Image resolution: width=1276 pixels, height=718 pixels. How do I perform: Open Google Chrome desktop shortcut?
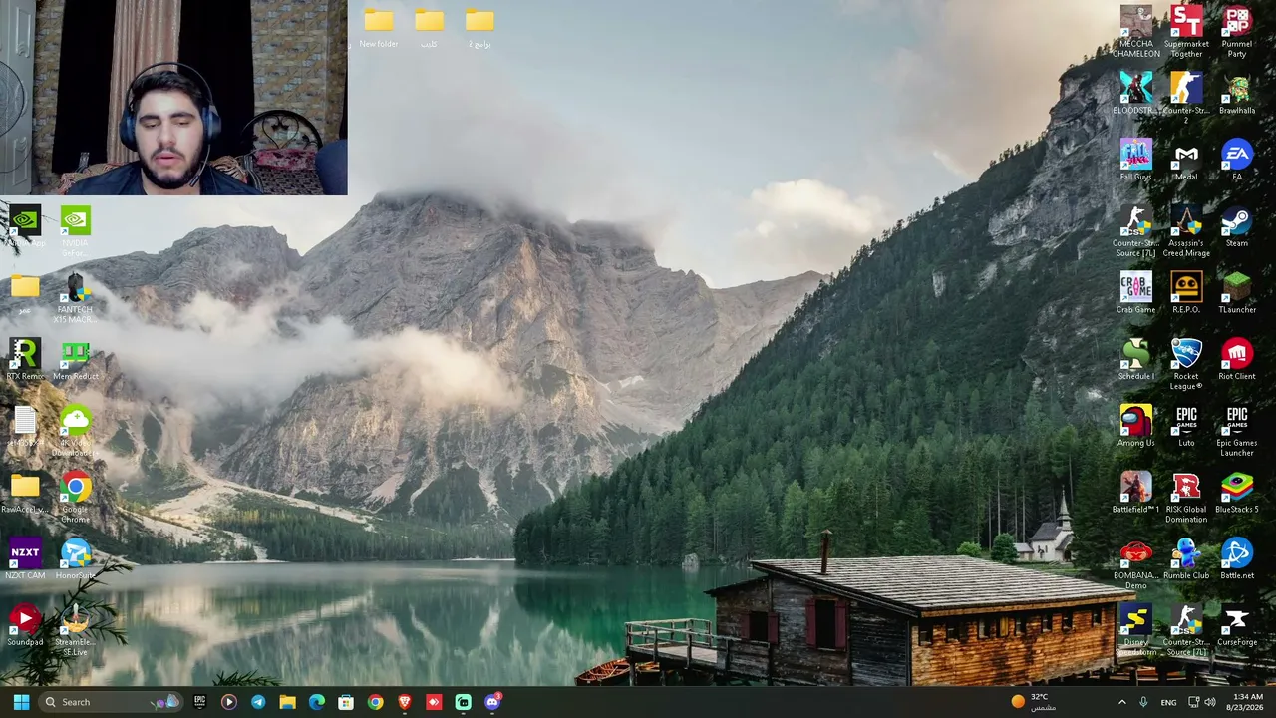(75, 499)
